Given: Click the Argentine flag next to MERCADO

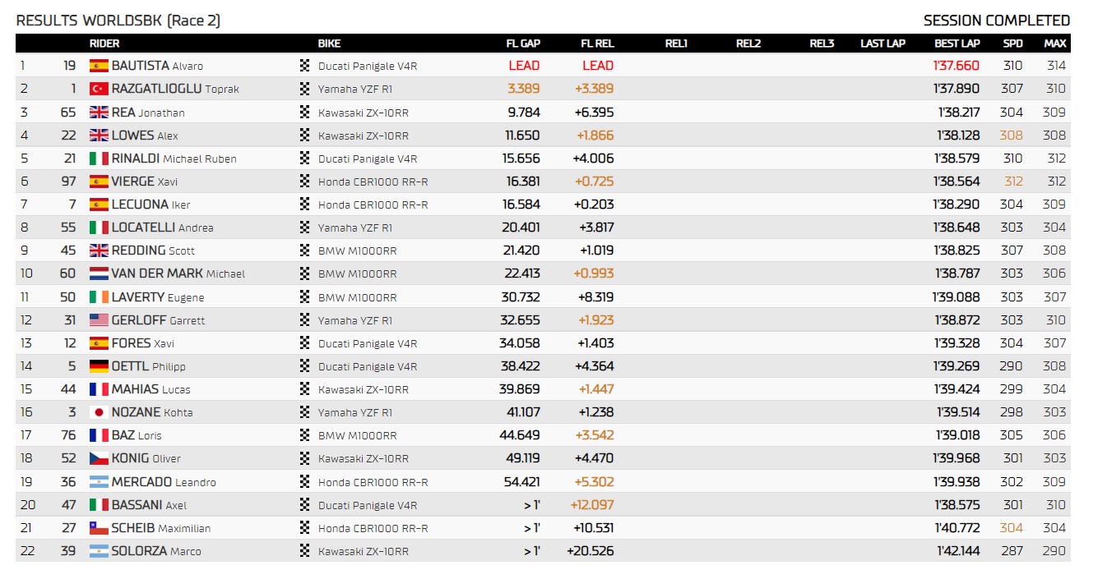Looking at the screenshot, I should click(x=99, y=482).
